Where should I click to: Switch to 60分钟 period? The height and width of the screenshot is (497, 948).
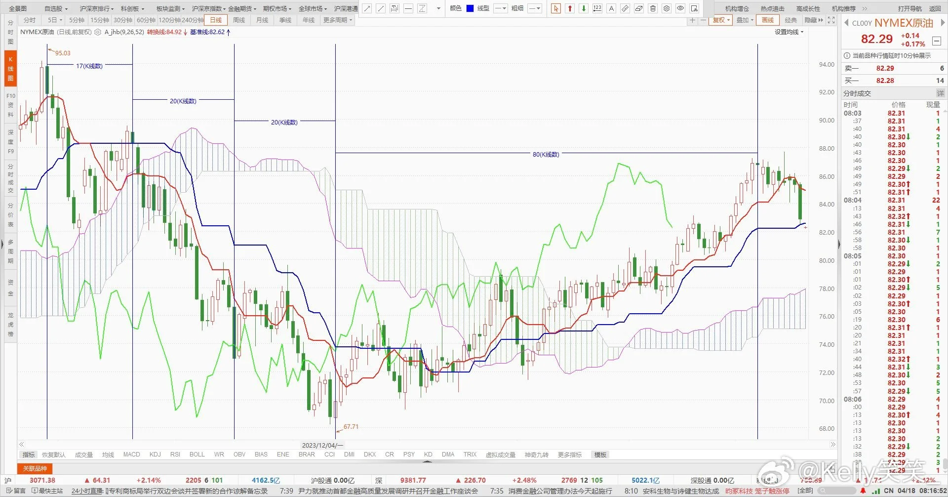point(146,20)
